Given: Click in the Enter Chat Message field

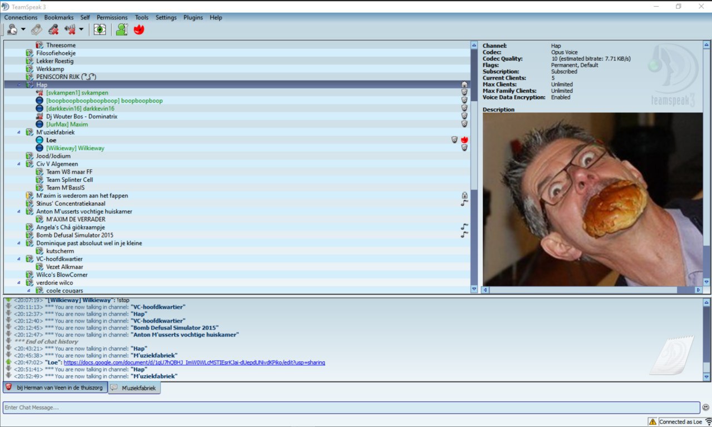Looking at the screenshot, I should [x=350, y=408].
